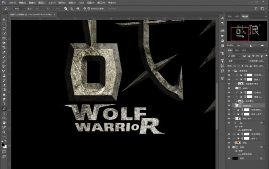This screenshot has height=169, width=269.
Task: Select the Lasso tool
Action: point(4,29)
